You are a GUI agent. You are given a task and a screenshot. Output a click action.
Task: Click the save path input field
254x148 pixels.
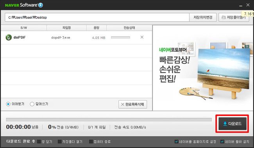(x=97, y=17)
